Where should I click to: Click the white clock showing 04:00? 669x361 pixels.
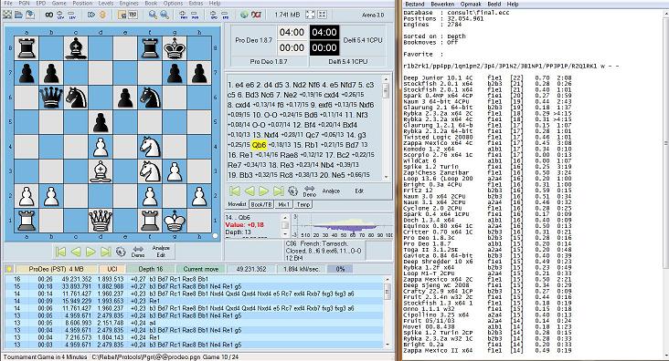(x=292, y=32)
